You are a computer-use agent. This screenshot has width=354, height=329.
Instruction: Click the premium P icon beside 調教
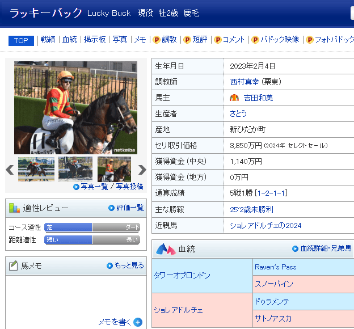(x=156, y=40)
